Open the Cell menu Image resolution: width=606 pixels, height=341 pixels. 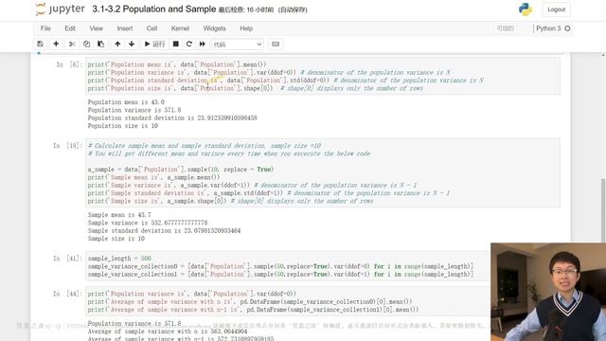151,28
